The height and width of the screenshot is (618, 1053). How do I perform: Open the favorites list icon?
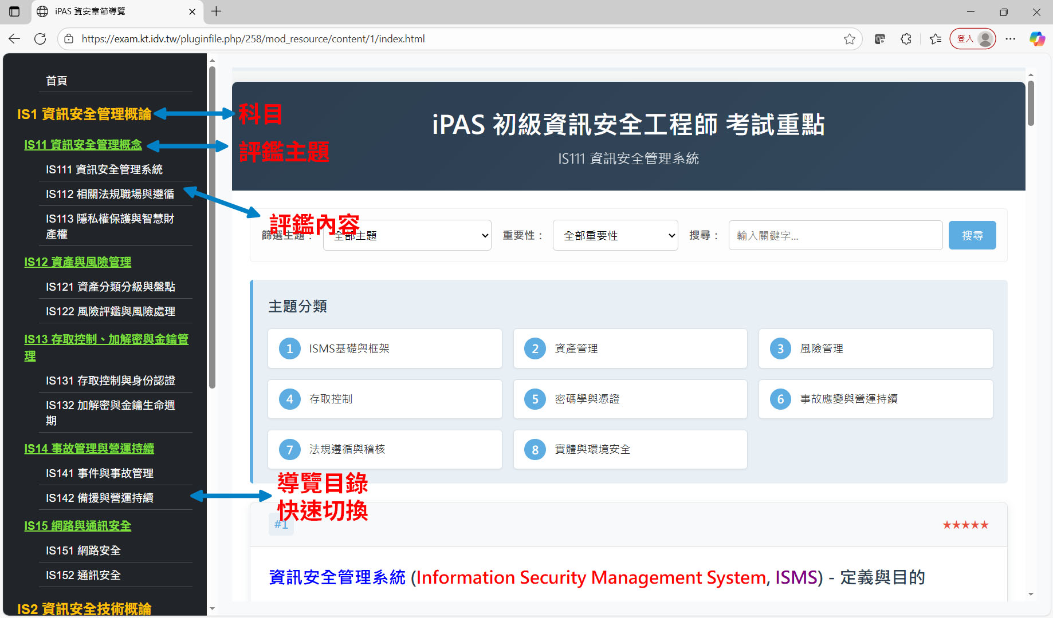coord(936,39)
